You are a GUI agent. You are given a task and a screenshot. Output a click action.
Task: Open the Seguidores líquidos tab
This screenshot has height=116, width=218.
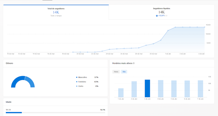(x=162, y=12)
